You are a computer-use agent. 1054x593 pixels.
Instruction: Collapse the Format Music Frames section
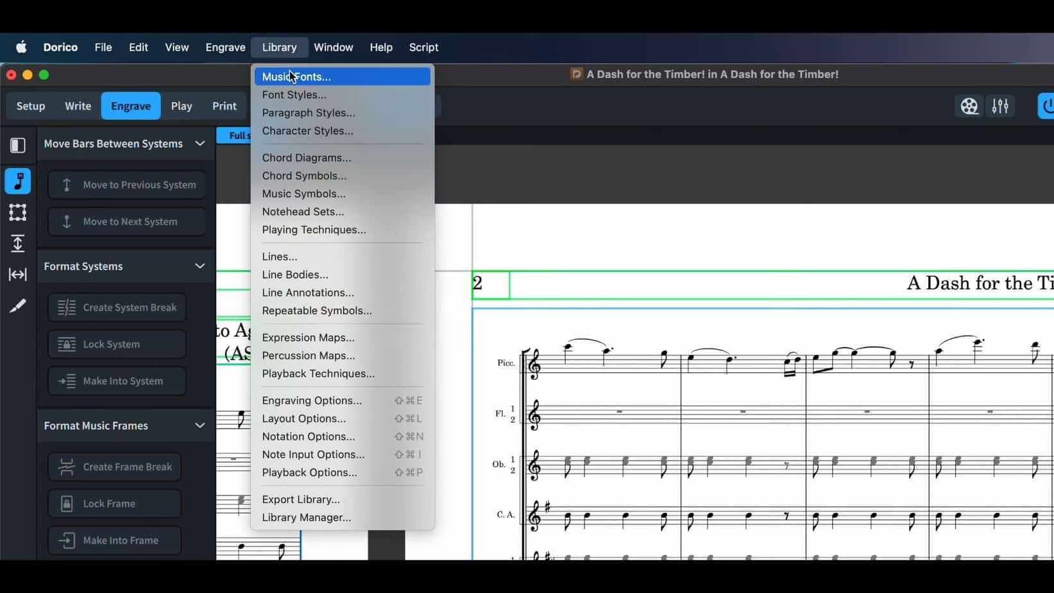[200, 425]
